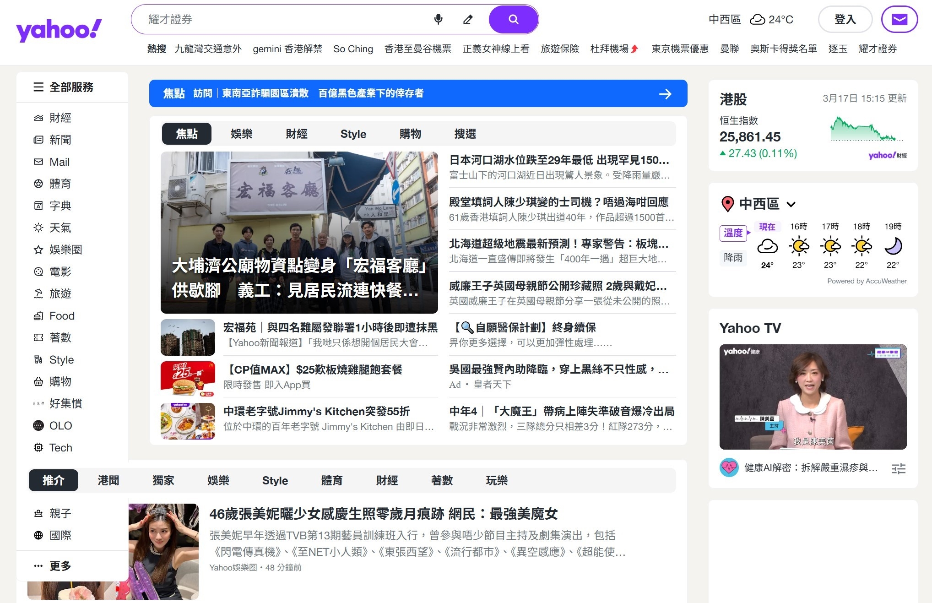The image size is (932, 603).
Task: Click inside the search input field
Action: [x=275, y=19]
